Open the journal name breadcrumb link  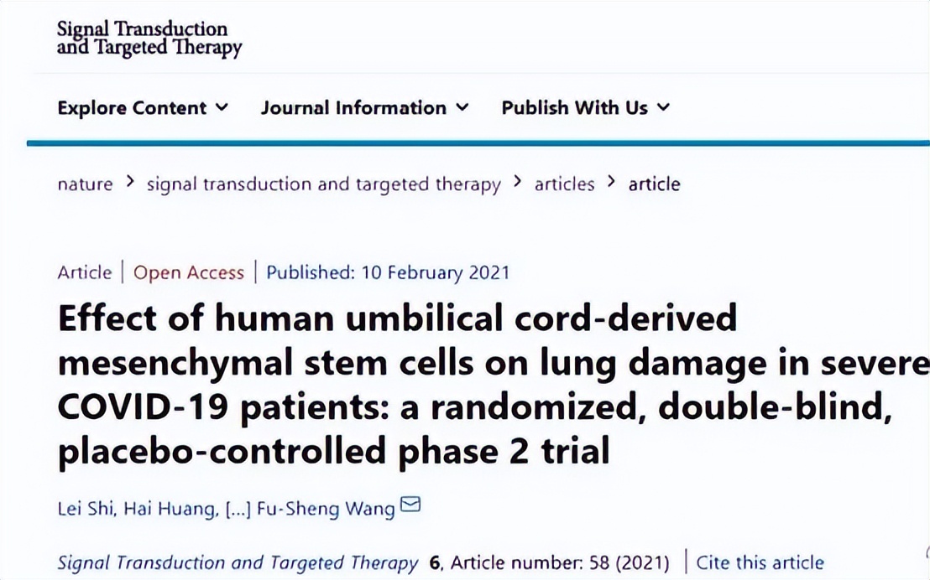pos(323,184)
